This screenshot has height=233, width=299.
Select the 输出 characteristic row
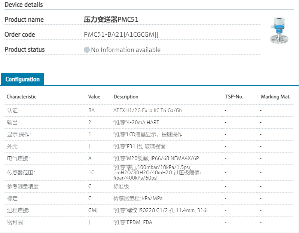click(x=13, y=122)
